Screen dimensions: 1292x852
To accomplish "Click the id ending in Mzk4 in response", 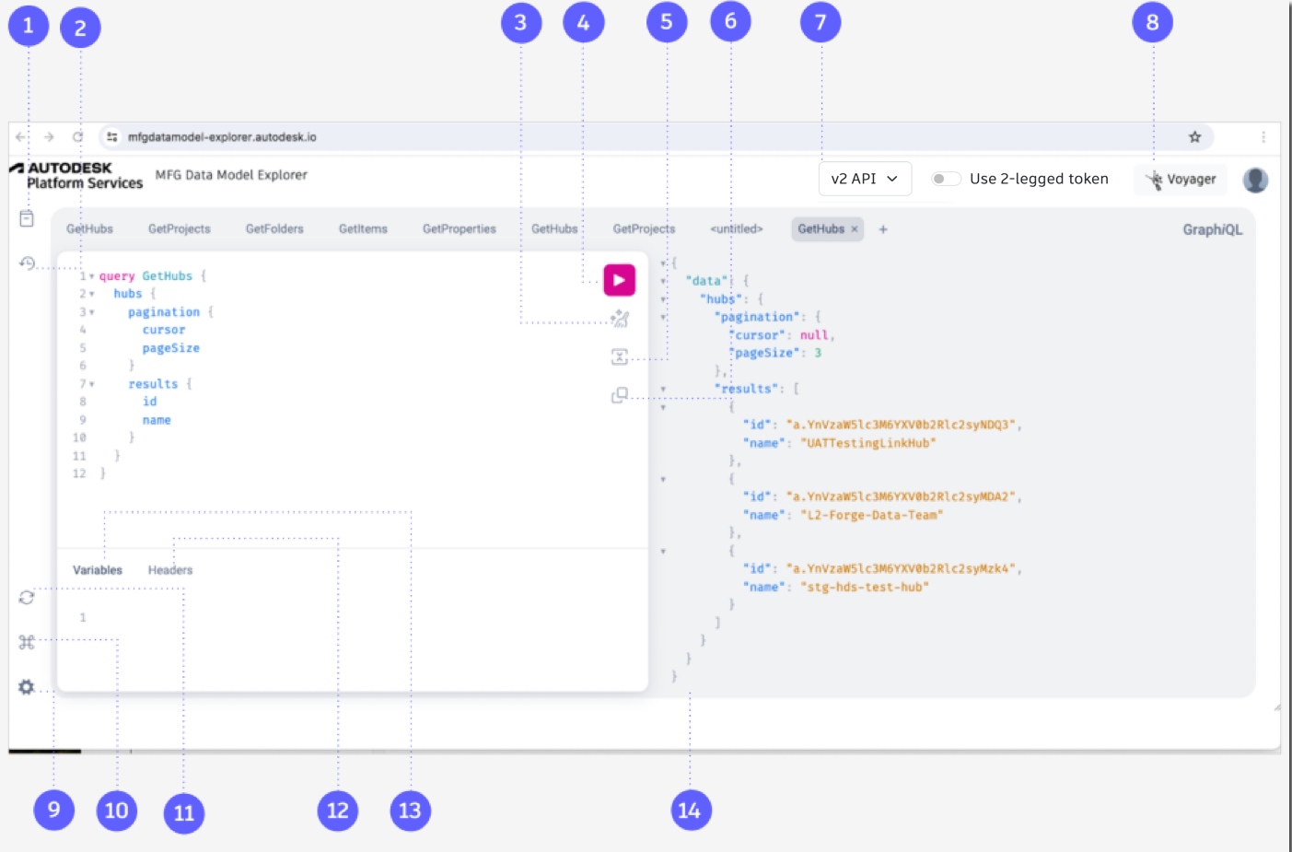I will pos(901,568).
